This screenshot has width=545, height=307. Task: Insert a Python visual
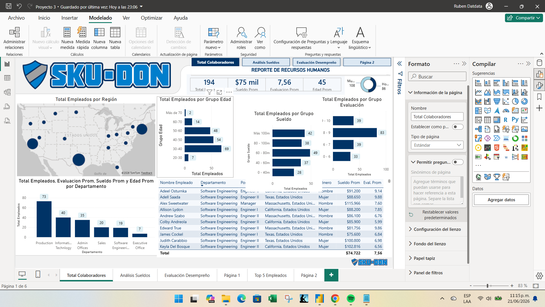[515, 120]
